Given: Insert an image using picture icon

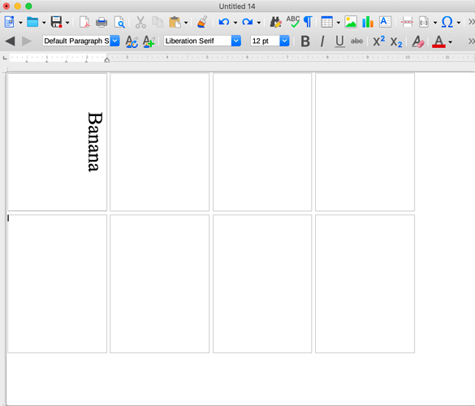Looking at the screenshot, I should [351, 22].
